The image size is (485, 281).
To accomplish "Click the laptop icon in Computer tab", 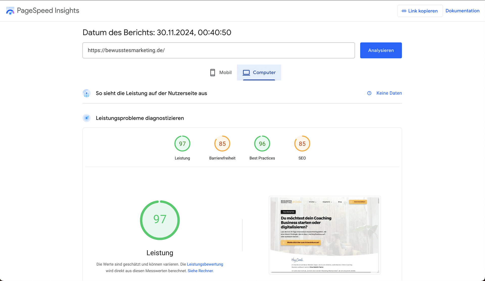I will pos(246,73).
